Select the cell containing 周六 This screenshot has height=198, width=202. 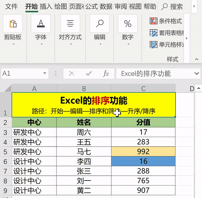[x=84, y=132]
